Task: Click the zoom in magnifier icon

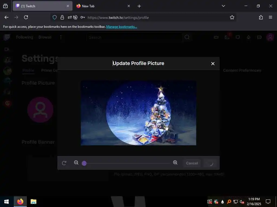Action: tap(175, 163)
